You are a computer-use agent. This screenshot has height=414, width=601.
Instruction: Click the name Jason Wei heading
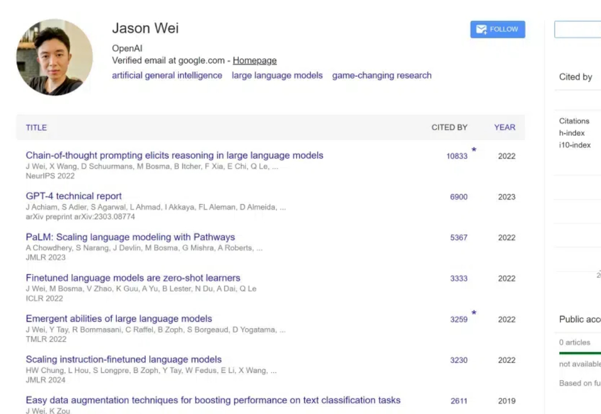[145, 28]
